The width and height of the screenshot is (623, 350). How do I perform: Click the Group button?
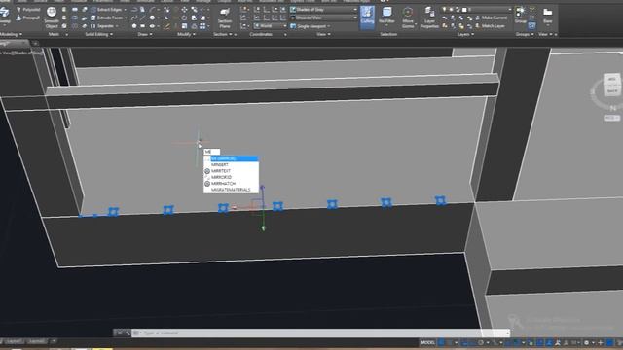(x=521, y=16)
